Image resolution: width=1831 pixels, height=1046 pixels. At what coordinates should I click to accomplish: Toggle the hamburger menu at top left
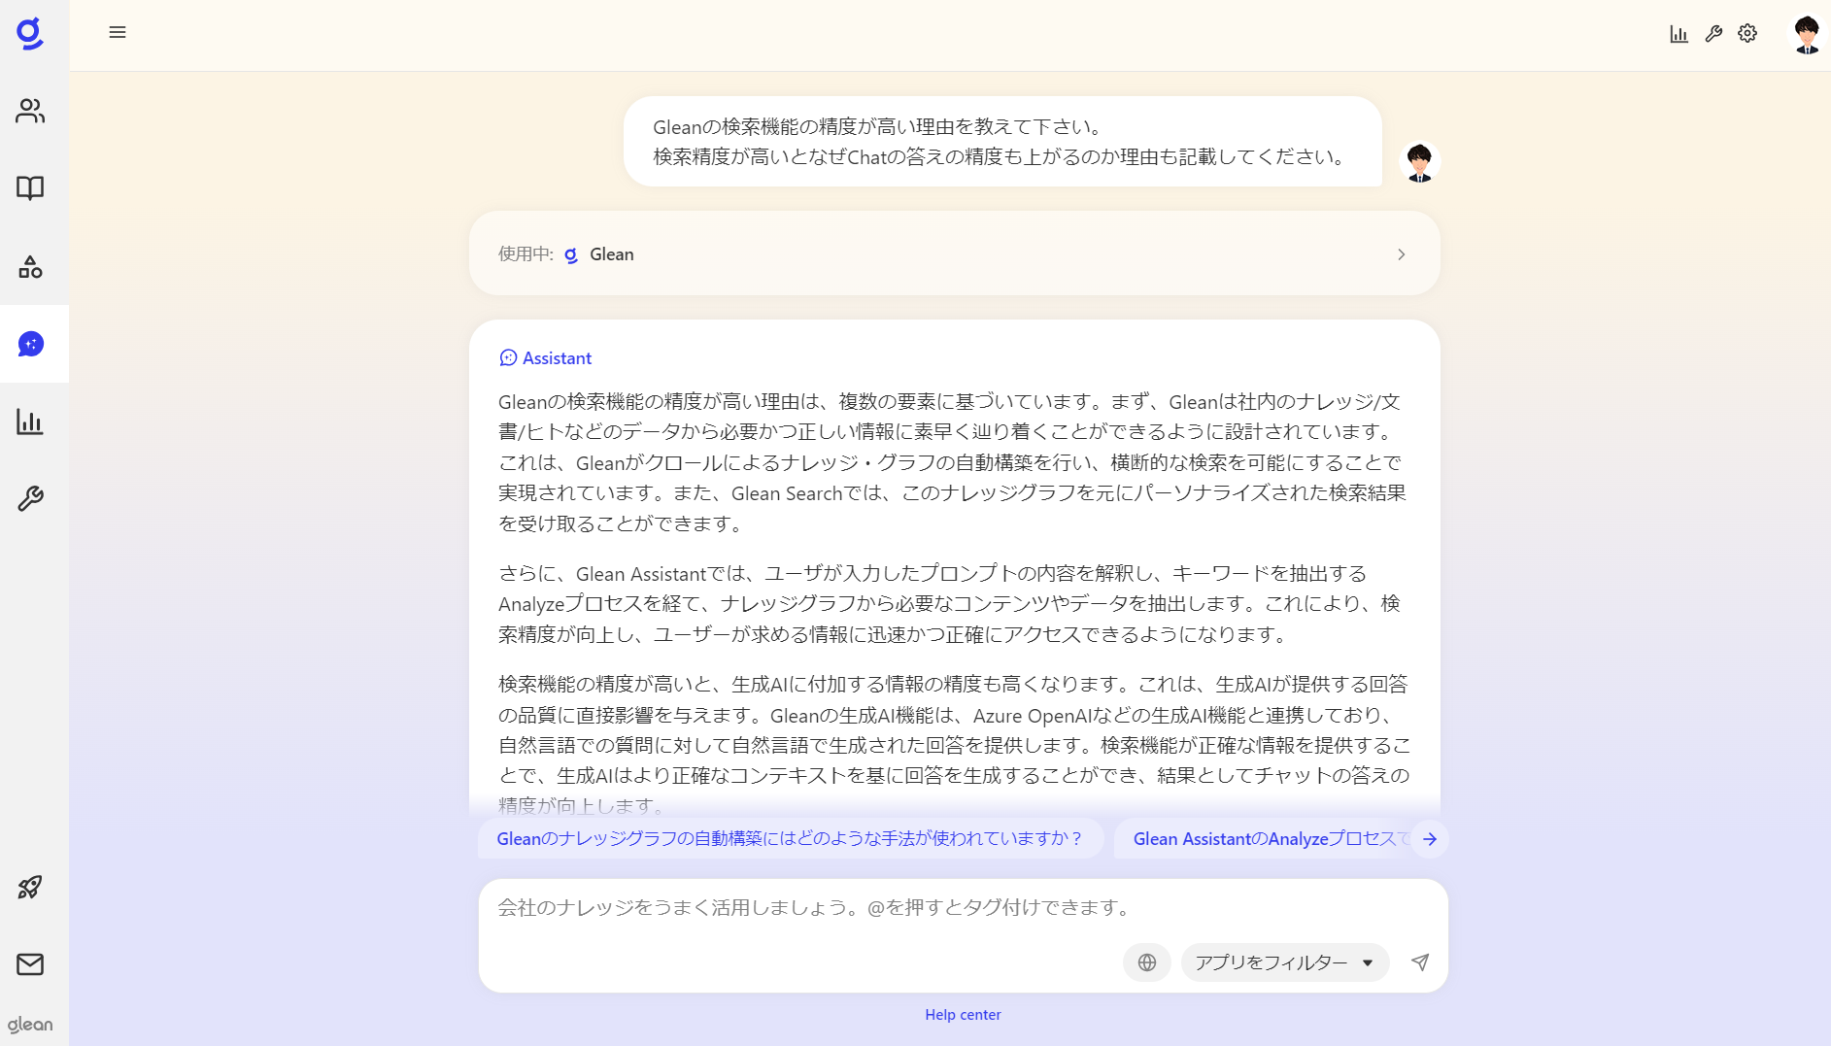point(118,33)
